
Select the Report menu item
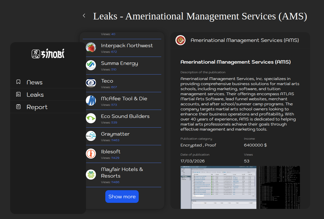(x=37, y=107)
